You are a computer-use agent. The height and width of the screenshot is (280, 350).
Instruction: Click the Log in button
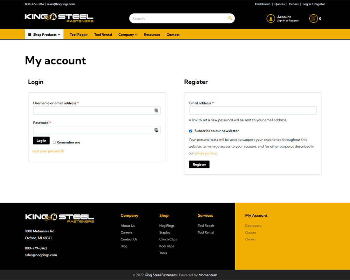41,140
